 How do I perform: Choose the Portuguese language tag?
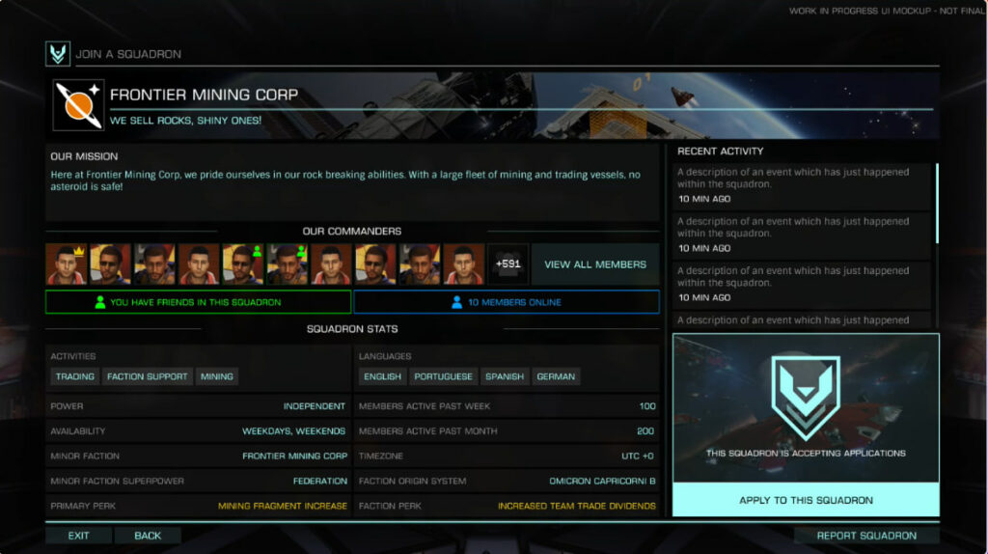(443, 376)
